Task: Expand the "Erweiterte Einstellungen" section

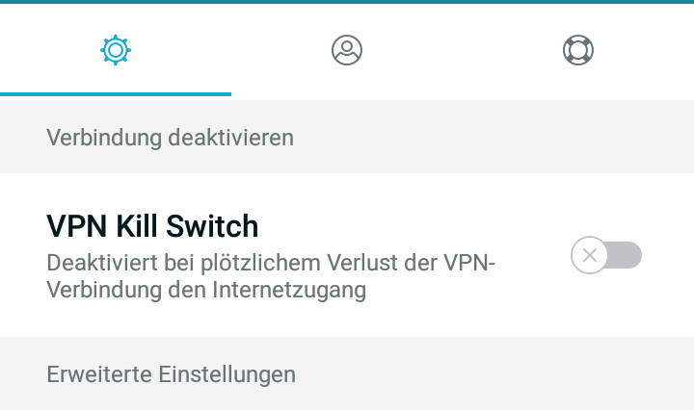Action: tap(171, 374)
